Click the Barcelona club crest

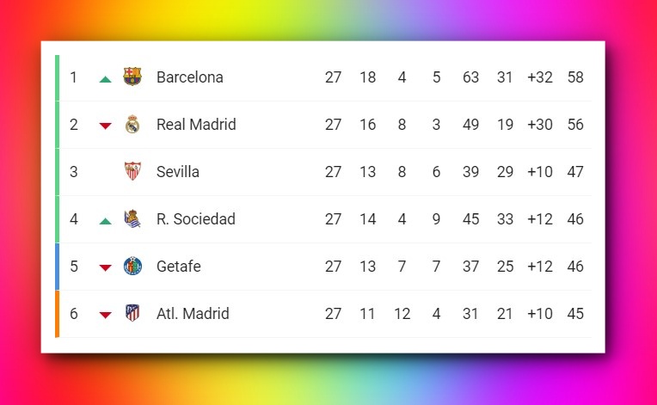coord(132,77)
